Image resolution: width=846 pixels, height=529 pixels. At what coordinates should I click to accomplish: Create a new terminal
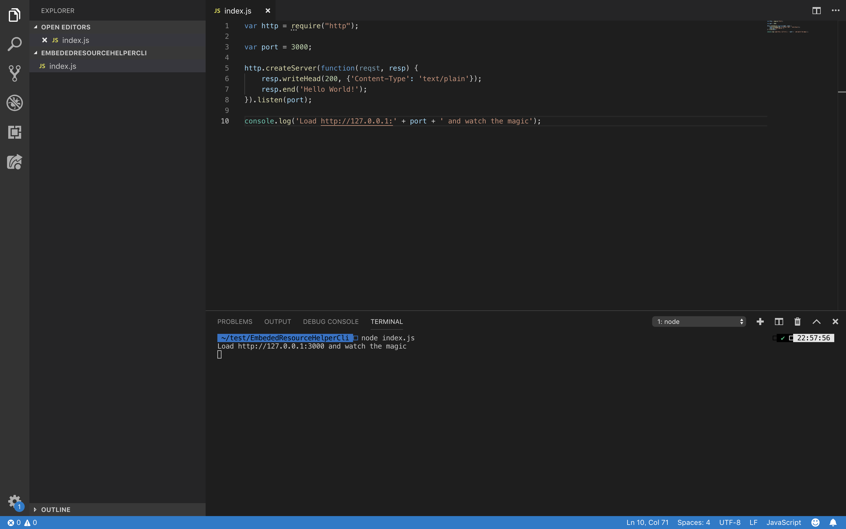pos(760,322)
